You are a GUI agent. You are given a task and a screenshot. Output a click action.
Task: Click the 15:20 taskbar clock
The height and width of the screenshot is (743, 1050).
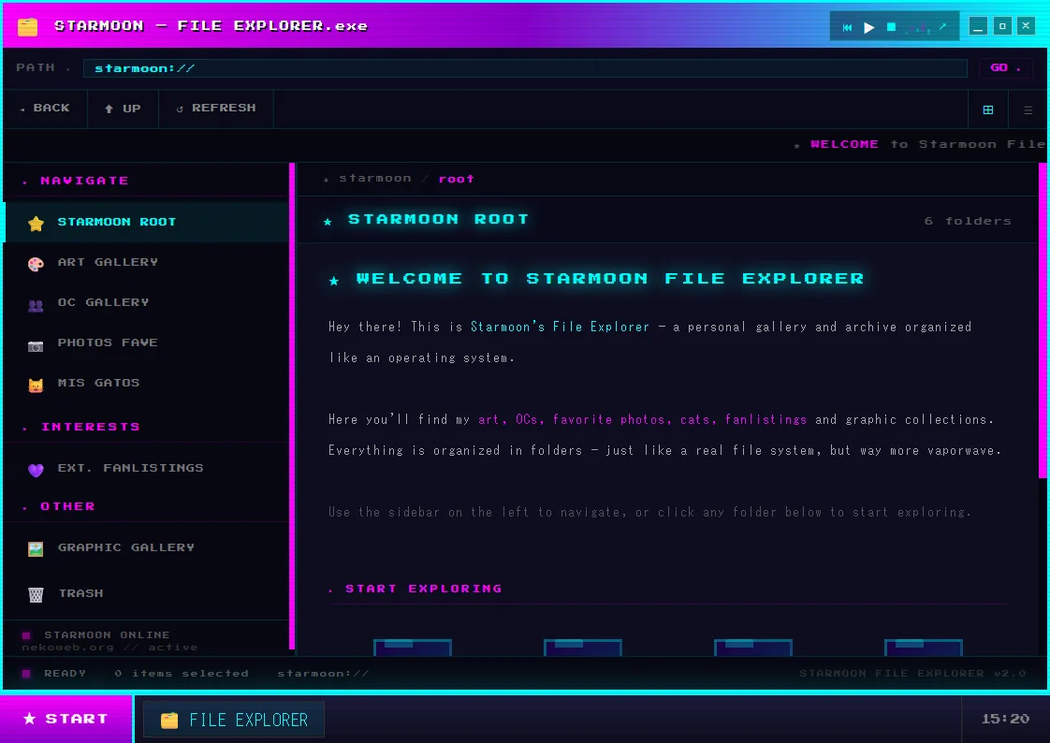[1005, 720]
